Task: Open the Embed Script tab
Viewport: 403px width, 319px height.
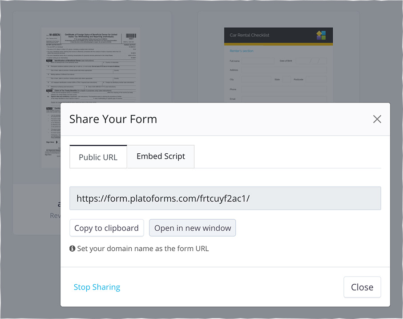Action: tap(161, 156)
